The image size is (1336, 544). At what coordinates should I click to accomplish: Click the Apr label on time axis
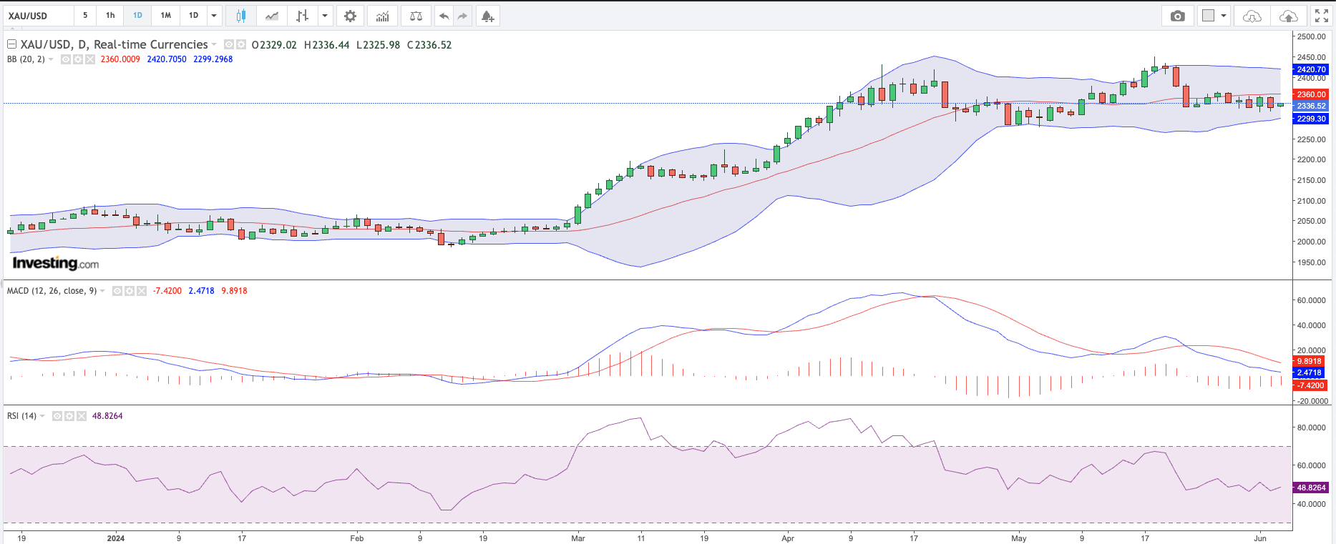788,538
